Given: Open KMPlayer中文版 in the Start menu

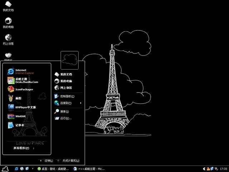Looking at the screenshot, I should tap(21, 107).
